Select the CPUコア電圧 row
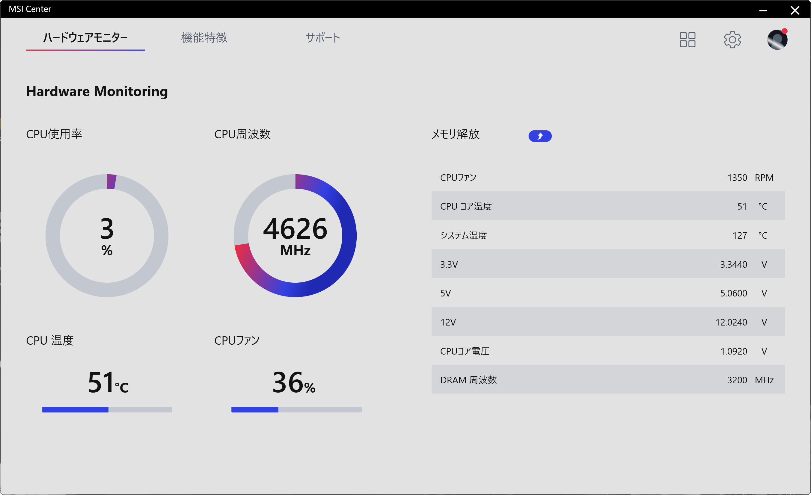811x495 pixels. pos(608,351)
